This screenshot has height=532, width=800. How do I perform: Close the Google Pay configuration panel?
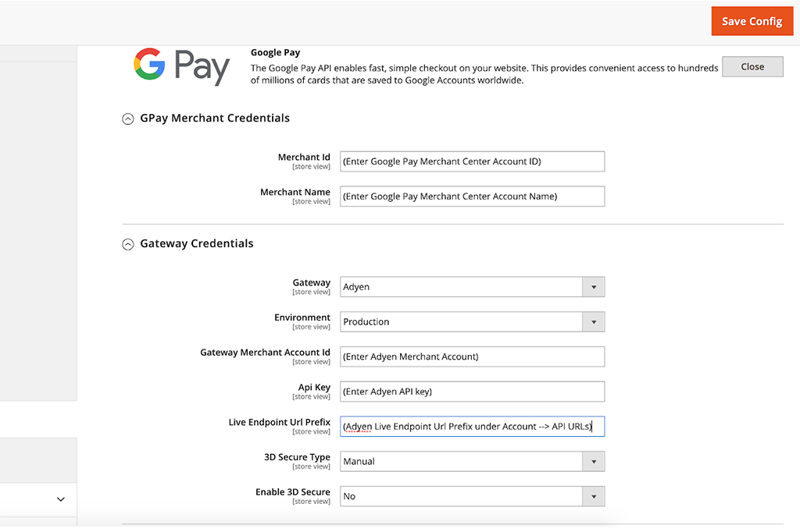tap(752, 66)
